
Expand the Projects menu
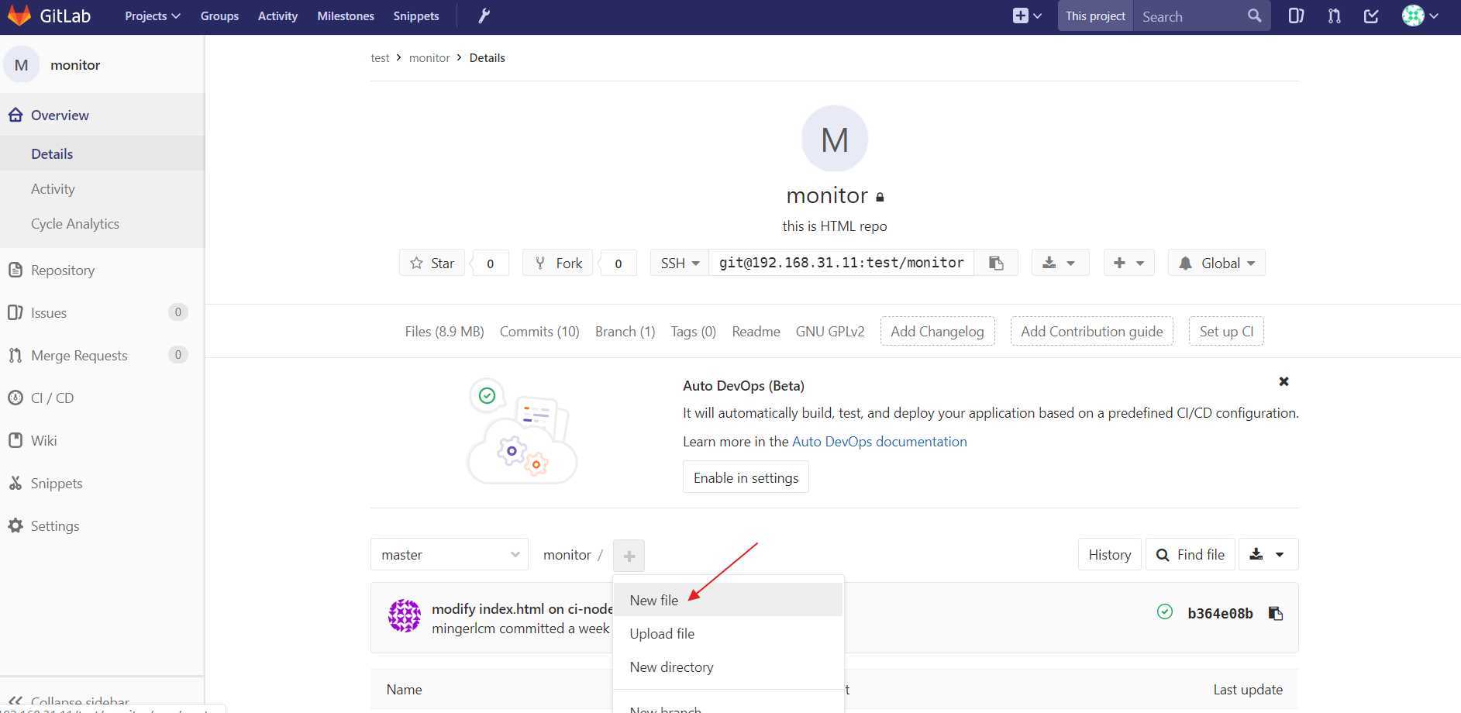pyautogui.click(x=152, y=15)
